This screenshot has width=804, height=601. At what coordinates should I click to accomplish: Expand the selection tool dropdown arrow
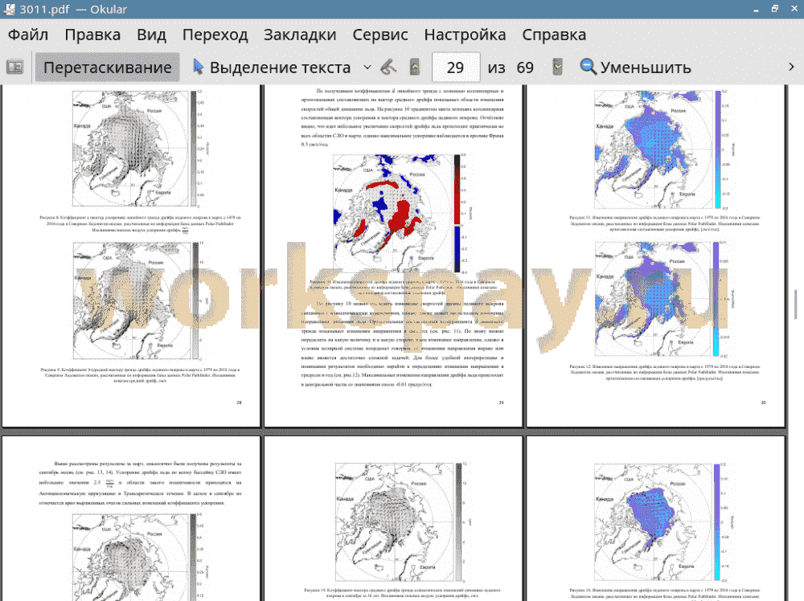coord(367,67)
